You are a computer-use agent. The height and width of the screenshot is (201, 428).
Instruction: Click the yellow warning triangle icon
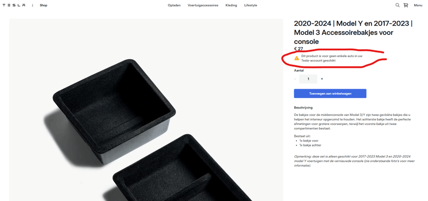297,58
